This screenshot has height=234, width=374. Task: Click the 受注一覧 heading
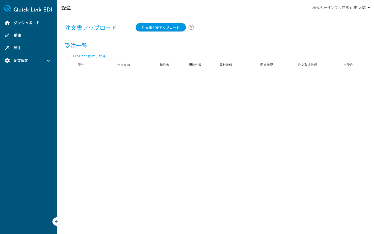pos(76,46)
